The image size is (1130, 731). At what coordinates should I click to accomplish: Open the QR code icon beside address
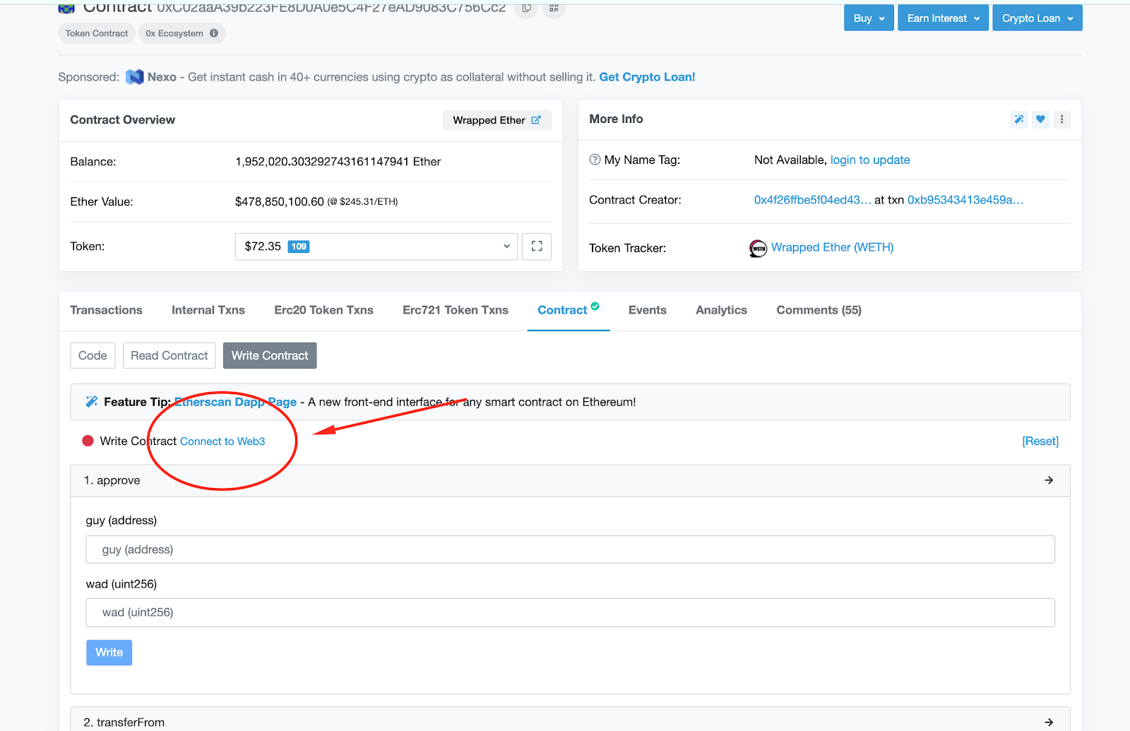tap(554, 8)
